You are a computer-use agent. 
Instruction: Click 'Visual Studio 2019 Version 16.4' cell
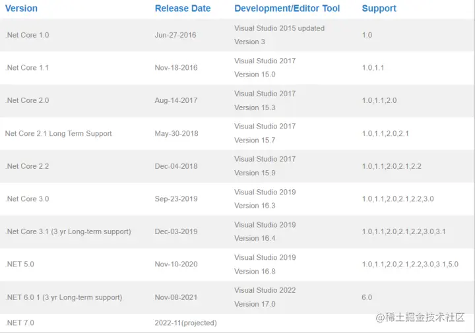click(265, 231)
